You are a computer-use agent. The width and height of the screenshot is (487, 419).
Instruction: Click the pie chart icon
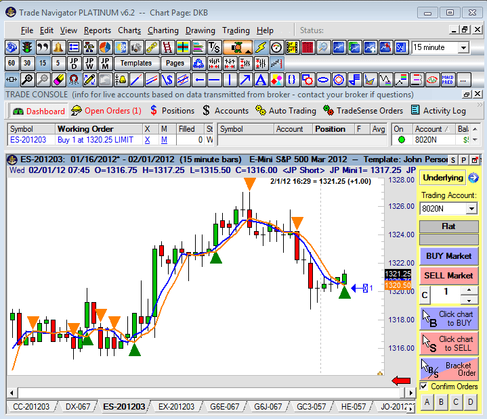tap(105, 47)
